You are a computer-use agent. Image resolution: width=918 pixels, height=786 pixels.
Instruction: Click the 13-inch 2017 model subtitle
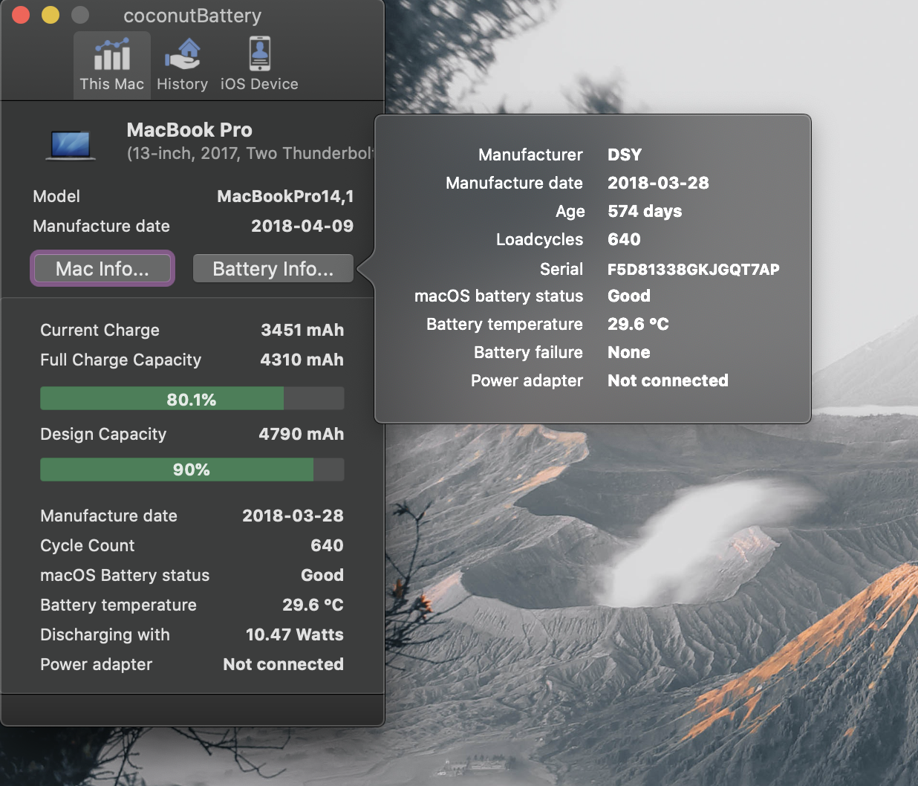[x=250, y=153]
